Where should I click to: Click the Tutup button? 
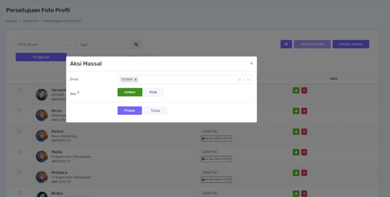[x=155, y=111]
